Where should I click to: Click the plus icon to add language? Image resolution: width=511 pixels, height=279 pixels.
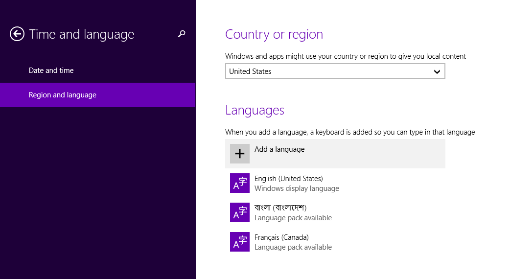tap(239, 154)
